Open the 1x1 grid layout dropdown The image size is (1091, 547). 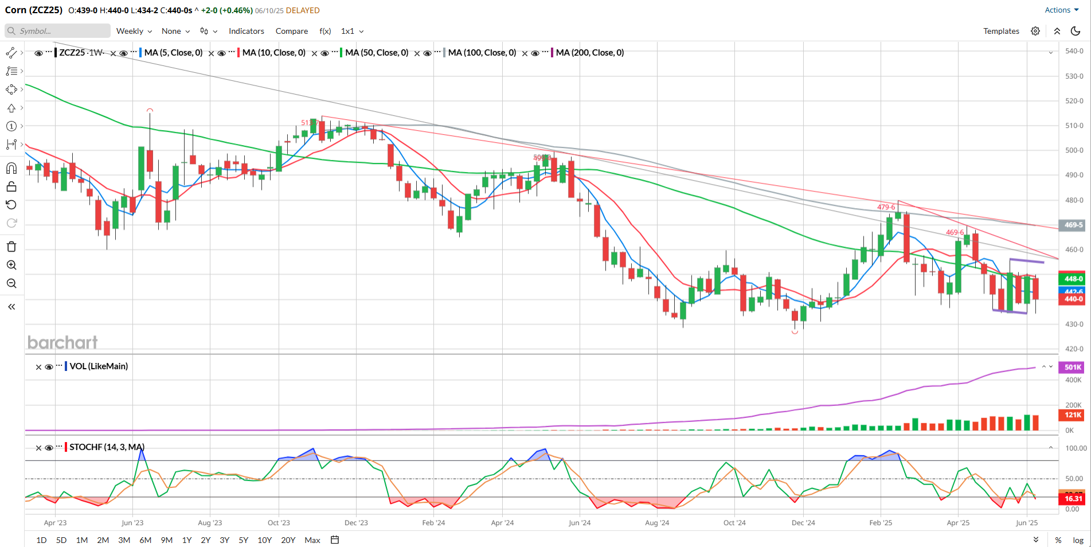tap(352, 31)
